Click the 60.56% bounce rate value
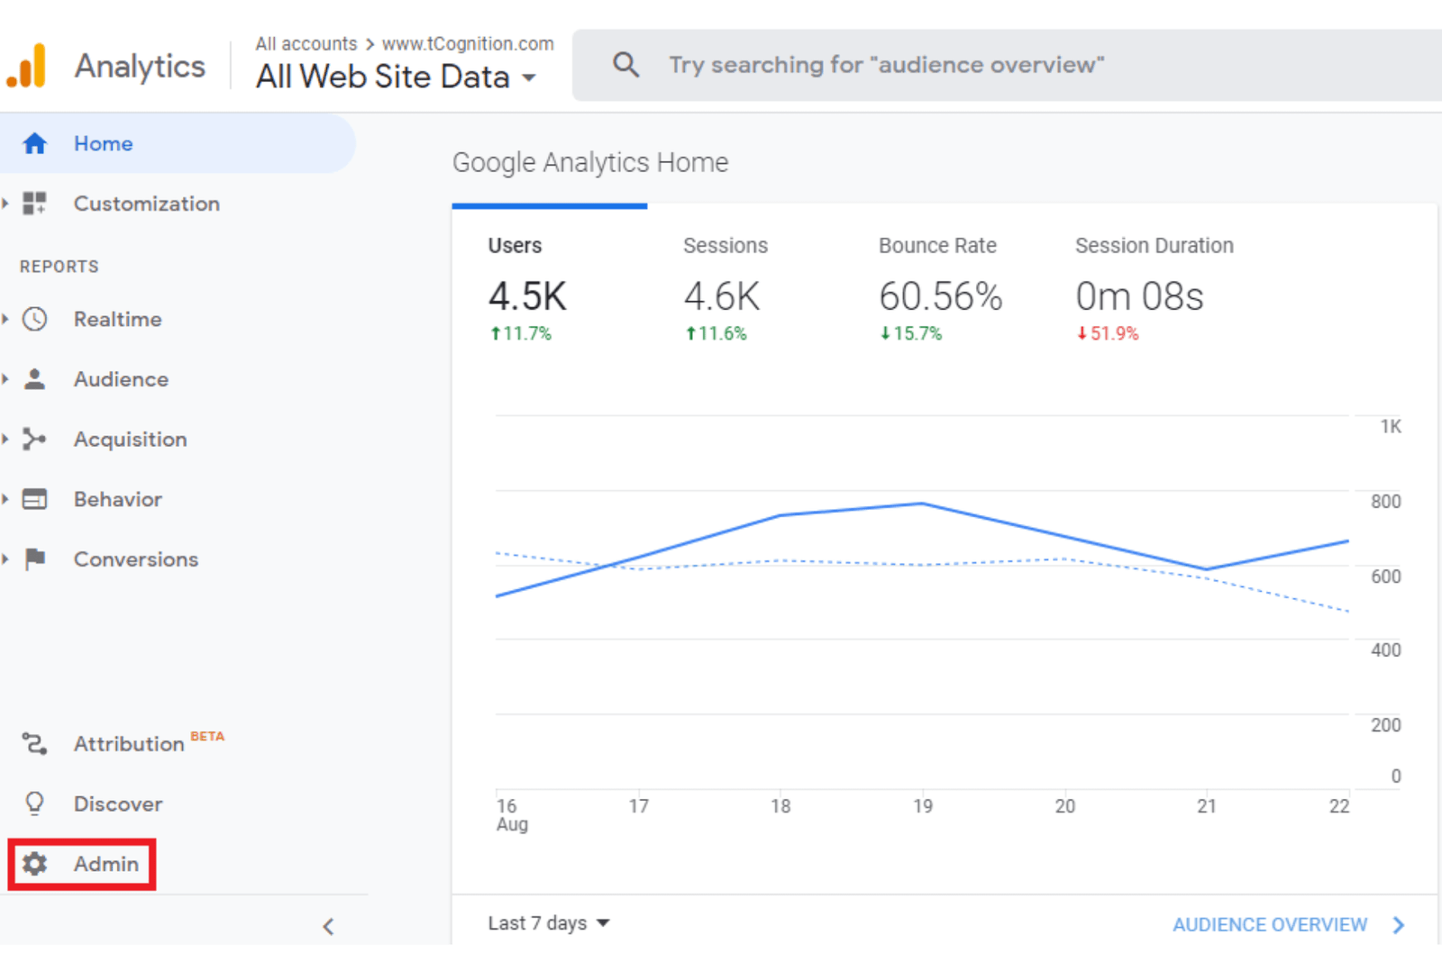 pos(940,296)
